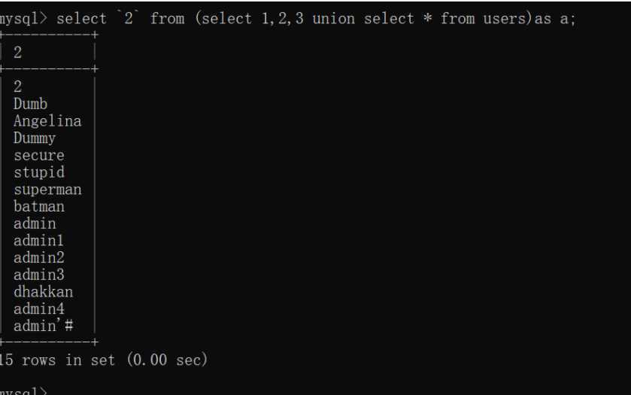Select the 'stupid' entry
Screen dimensions: 631x395
point(39,173)
